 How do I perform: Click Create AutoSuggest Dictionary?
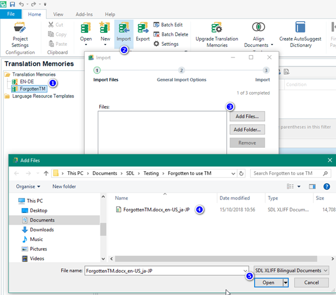coord(300,35)
